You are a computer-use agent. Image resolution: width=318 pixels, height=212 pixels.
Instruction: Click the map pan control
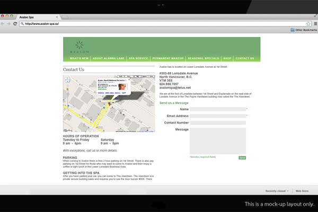point(67,81)
